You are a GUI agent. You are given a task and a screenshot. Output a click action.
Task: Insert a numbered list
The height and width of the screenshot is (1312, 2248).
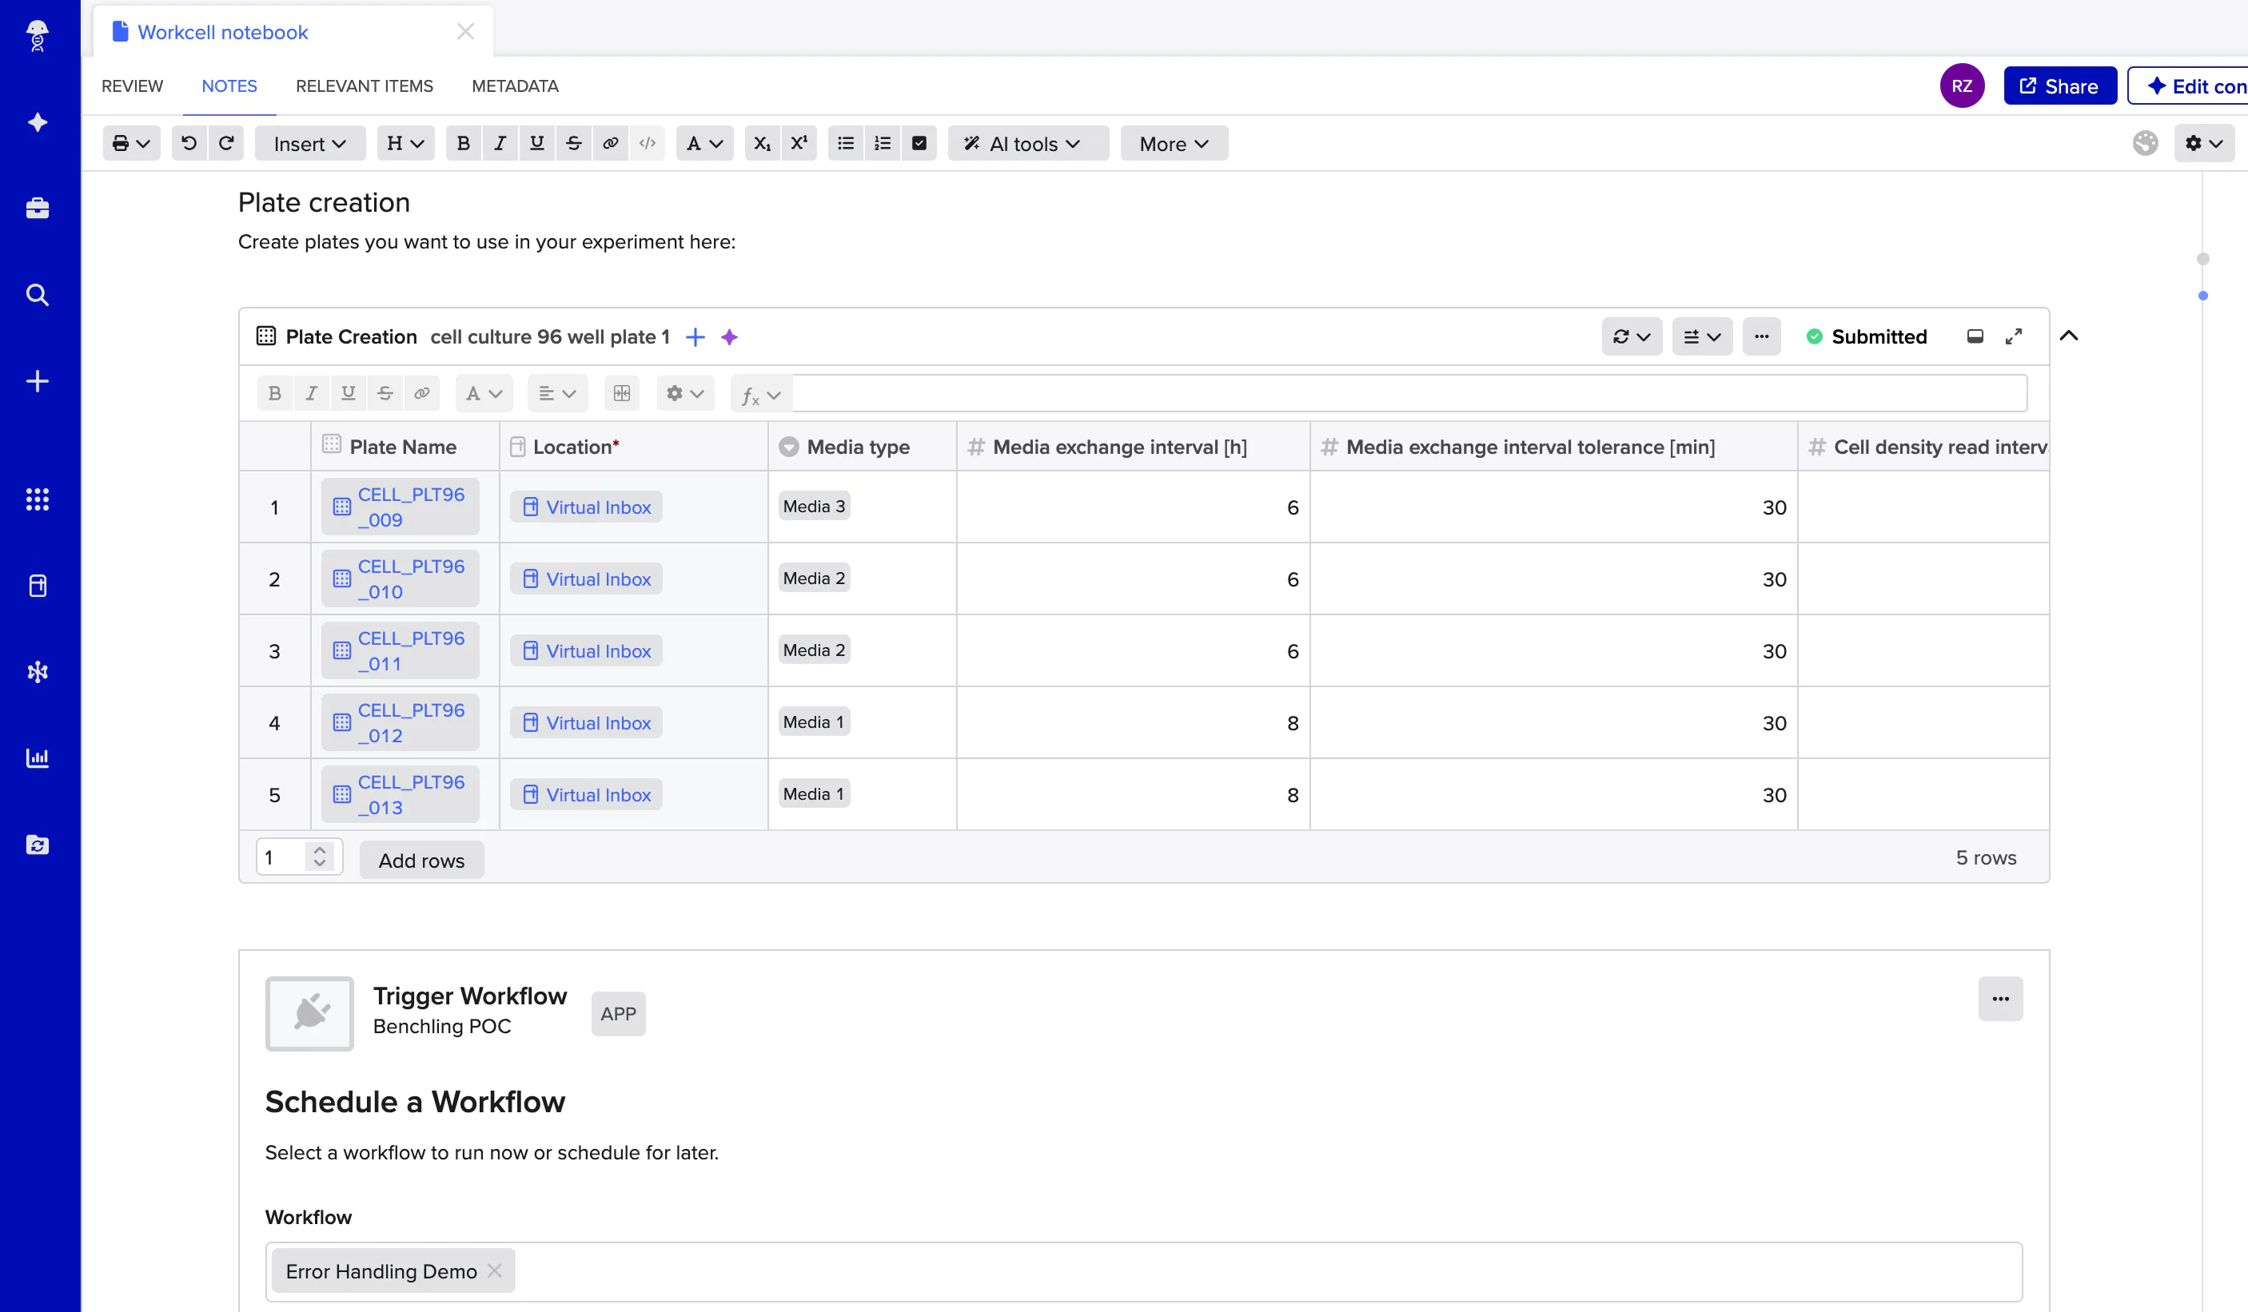(x=883, y=143)
